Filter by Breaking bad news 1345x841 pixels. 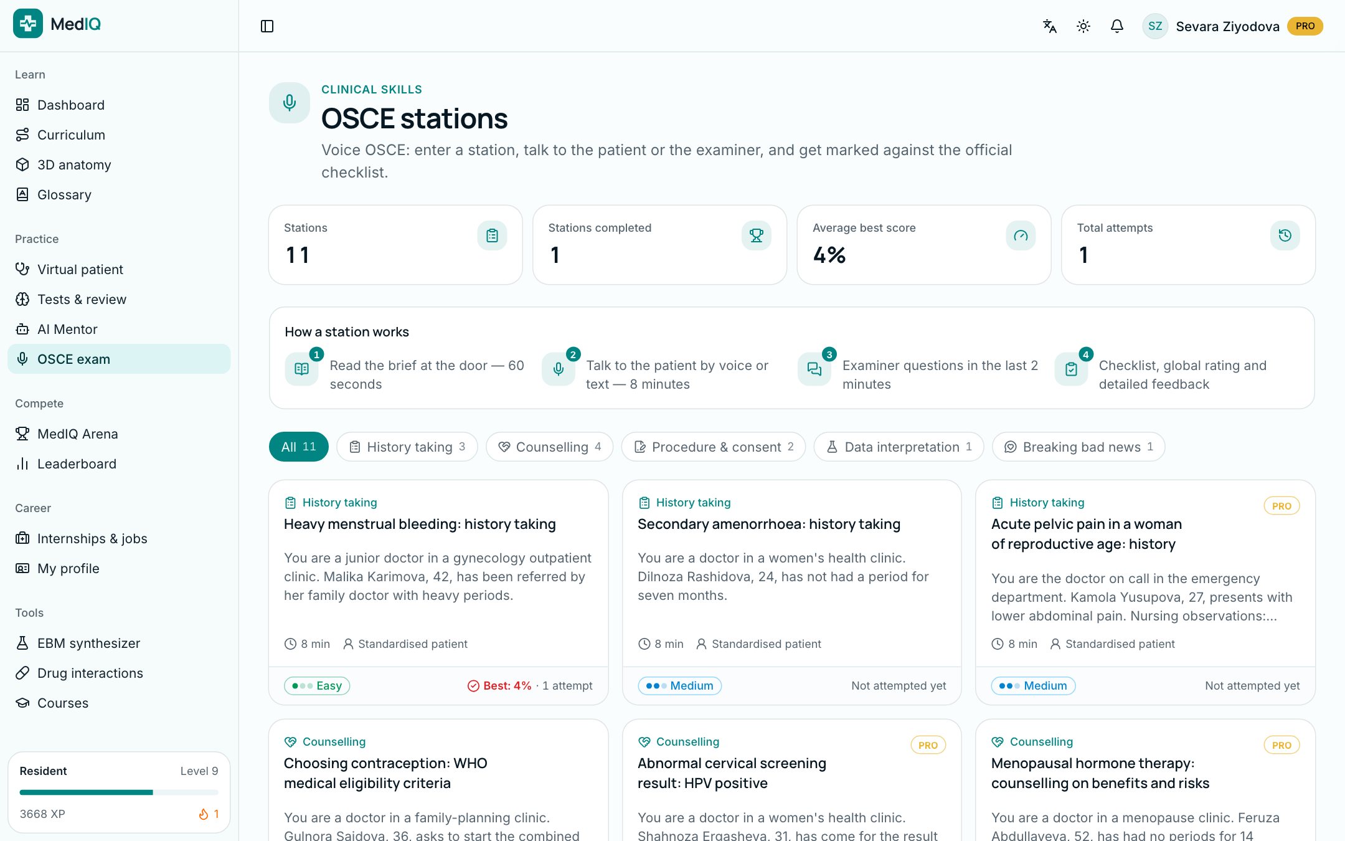tap(1078, 447)
